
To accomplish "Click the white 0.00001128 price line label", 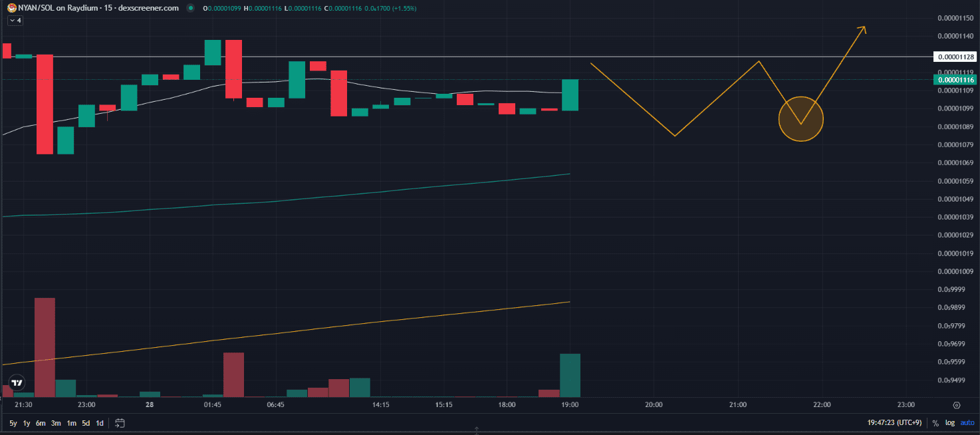I will click(955, 57).
